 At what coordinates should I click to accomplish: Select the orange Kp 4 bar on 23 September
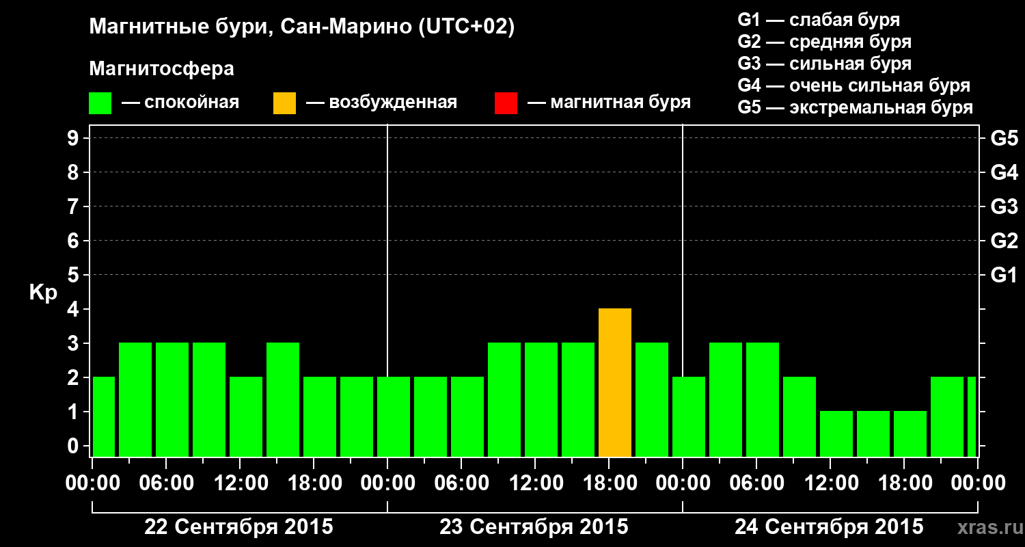click(x=615, y=383)
